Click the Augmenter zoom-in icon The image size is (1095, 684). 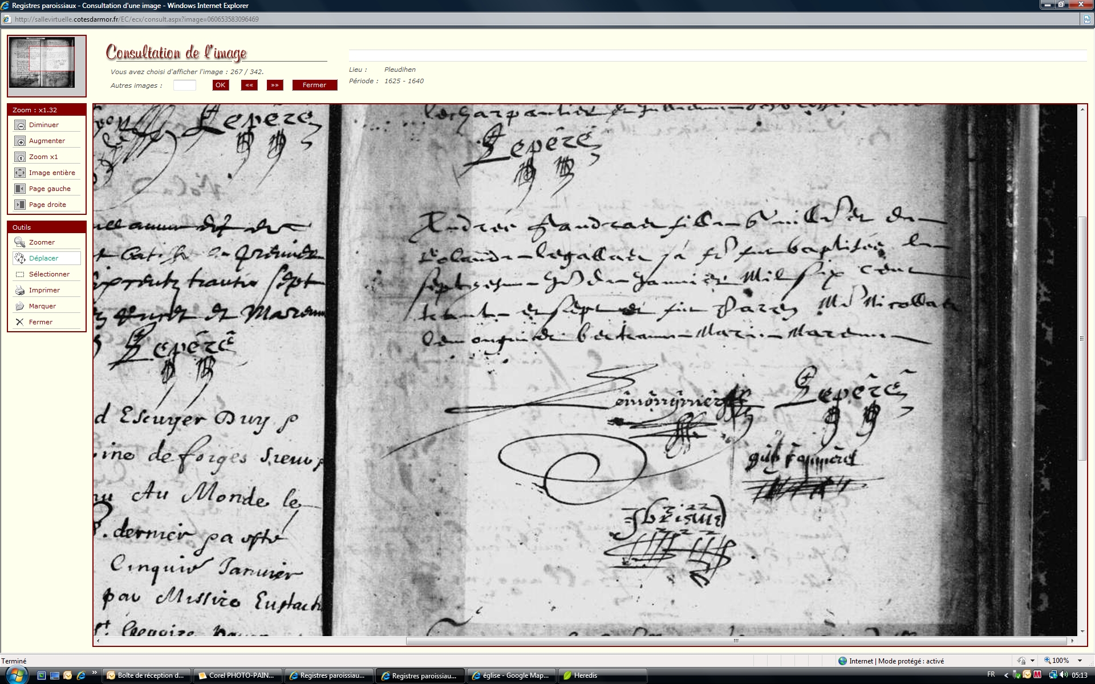[20, 141]
